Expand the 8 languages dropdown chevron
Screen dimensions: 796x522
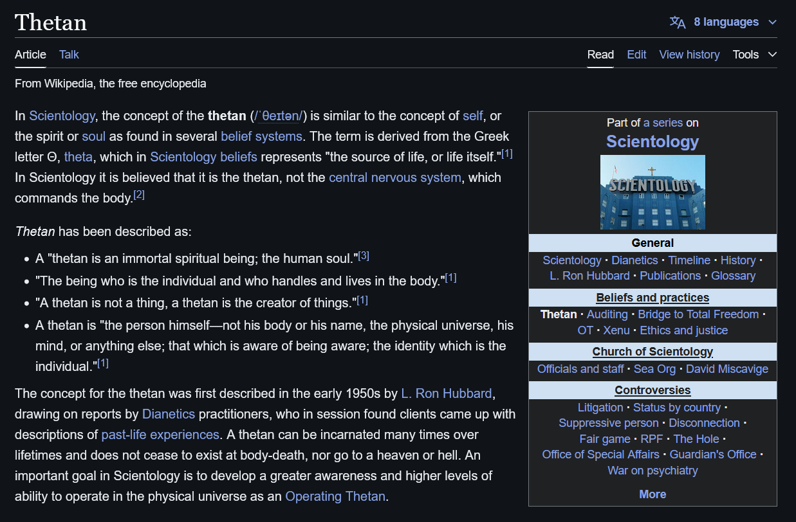pyautogui.click(x=773, y=22)
